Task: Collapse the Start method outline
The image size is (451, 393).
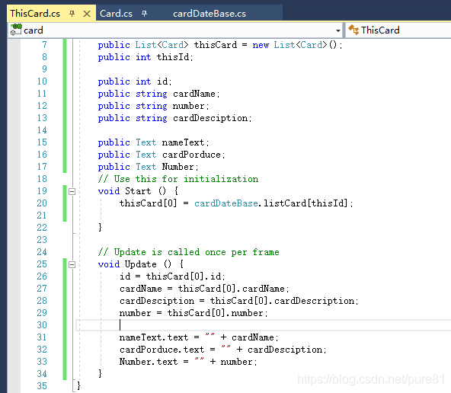Action: [72, 191]
